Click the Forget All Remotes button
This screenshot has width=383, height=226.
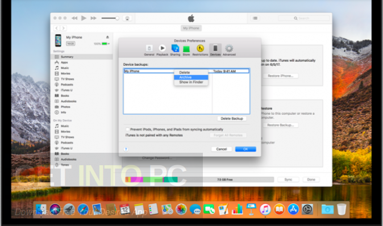point(228,135)
